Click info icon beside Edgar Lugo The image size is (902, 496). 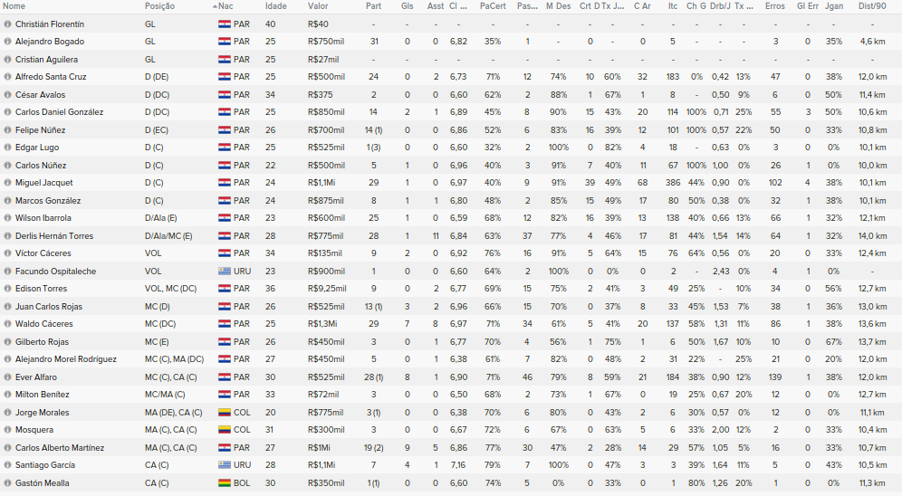pyautogui.click(x=7, y=148)
